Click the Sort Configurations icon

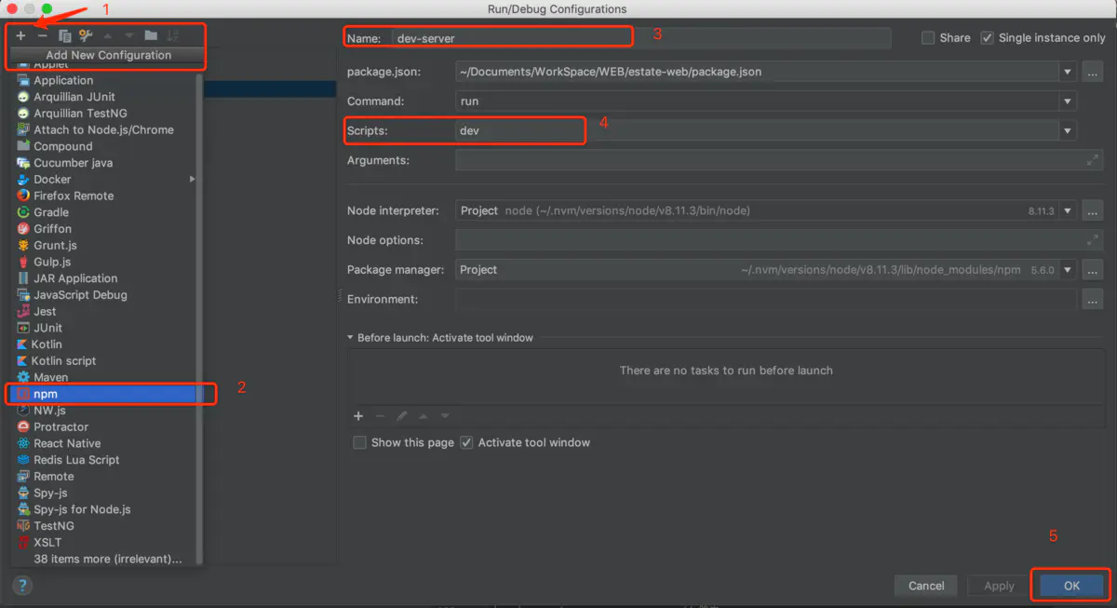(172, 35)
